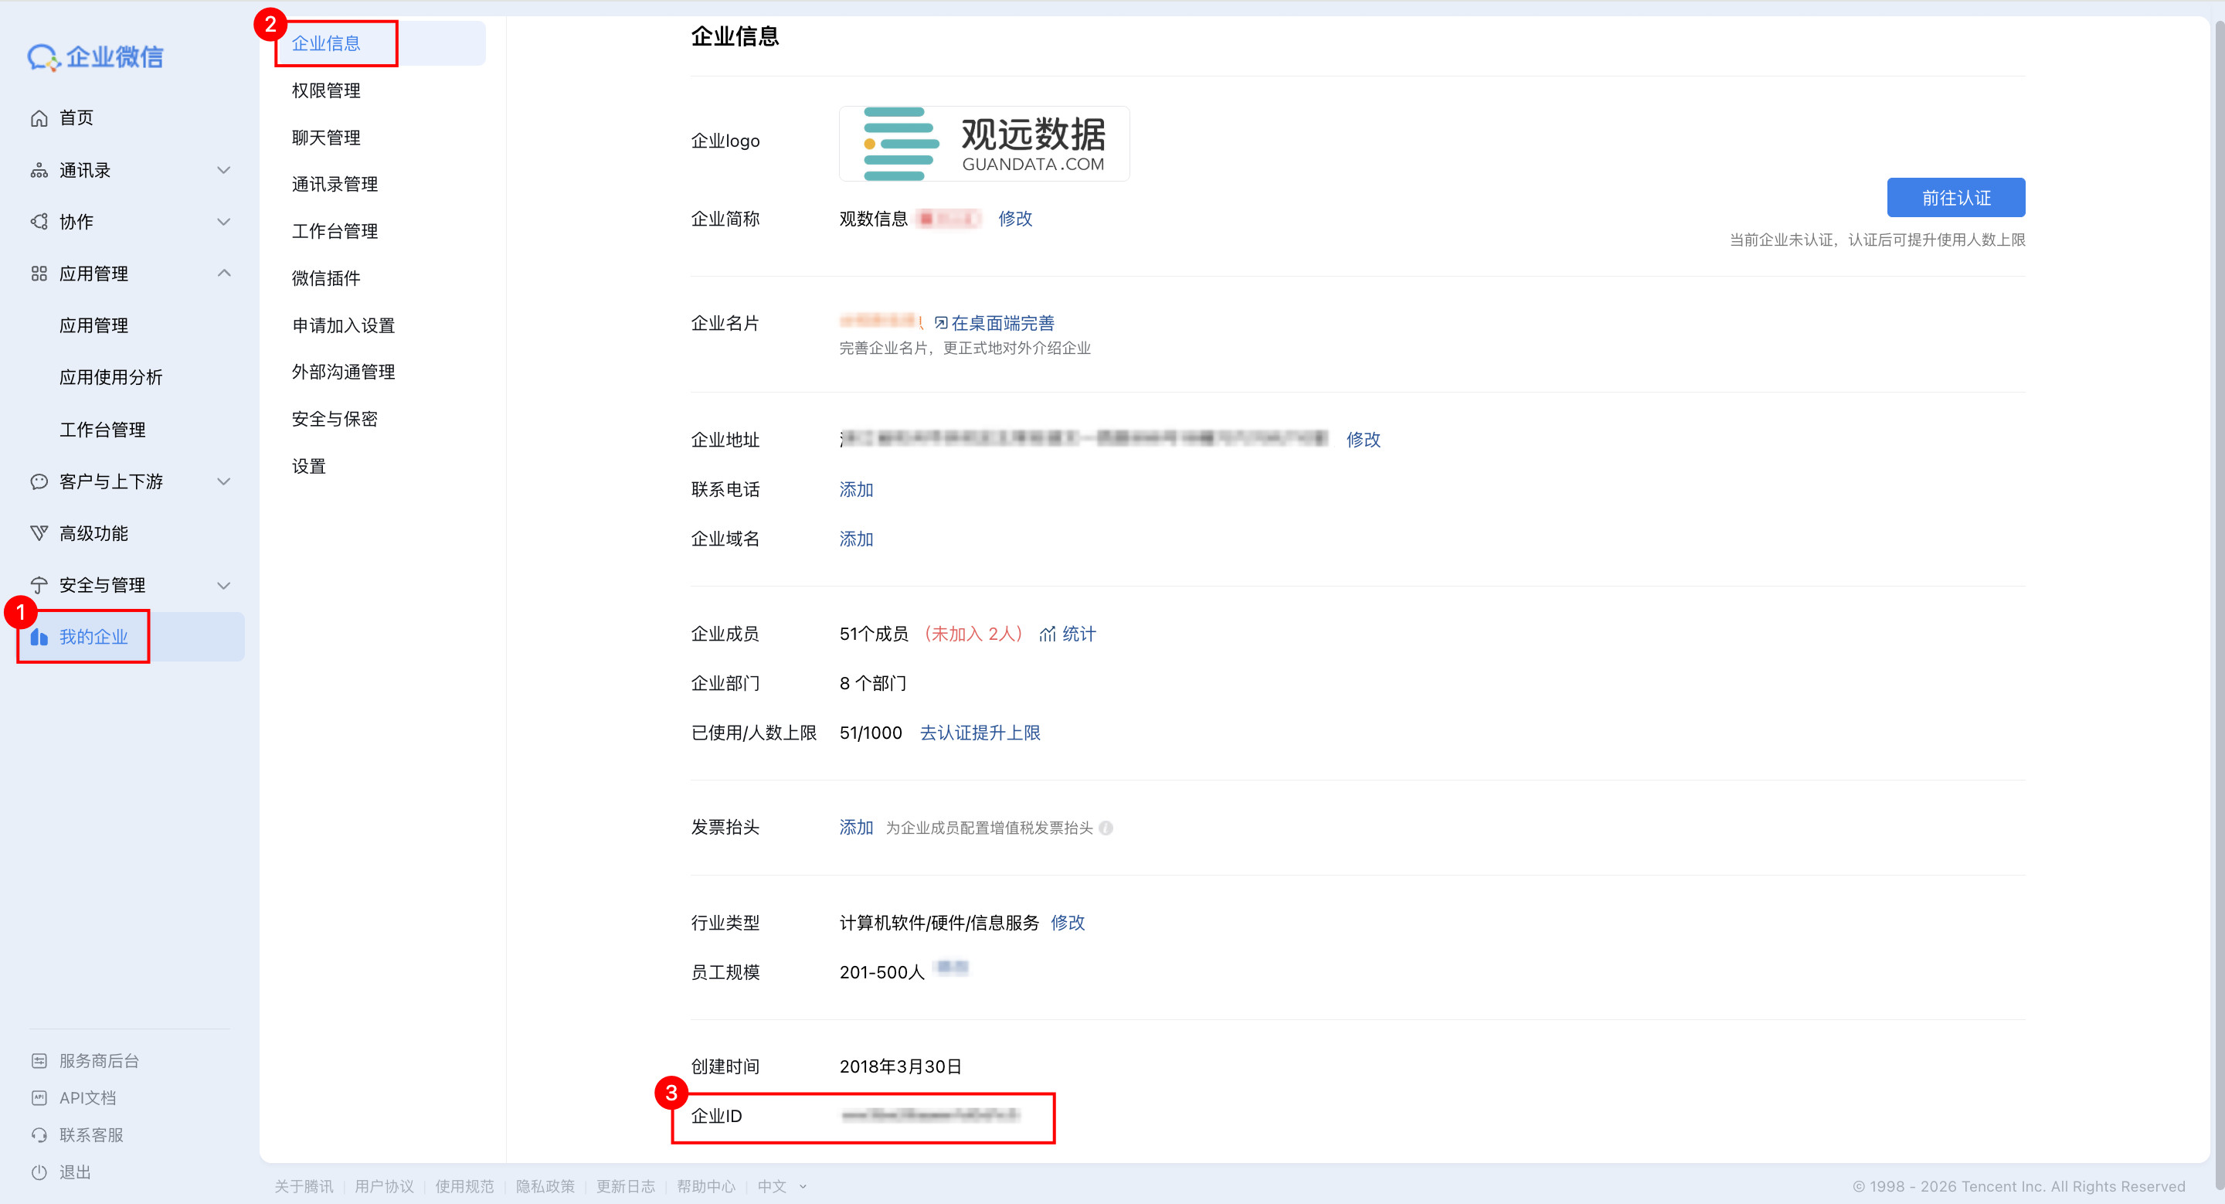Click the 服务商后台 icon
2225x1204 pixels.
[39, 1060]
